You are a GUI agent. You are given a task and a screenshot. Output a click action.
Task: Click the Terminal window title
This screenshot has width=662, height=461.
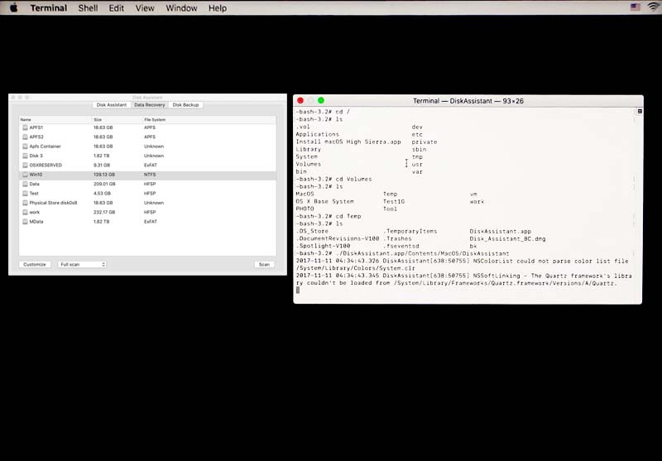(468, 101)
